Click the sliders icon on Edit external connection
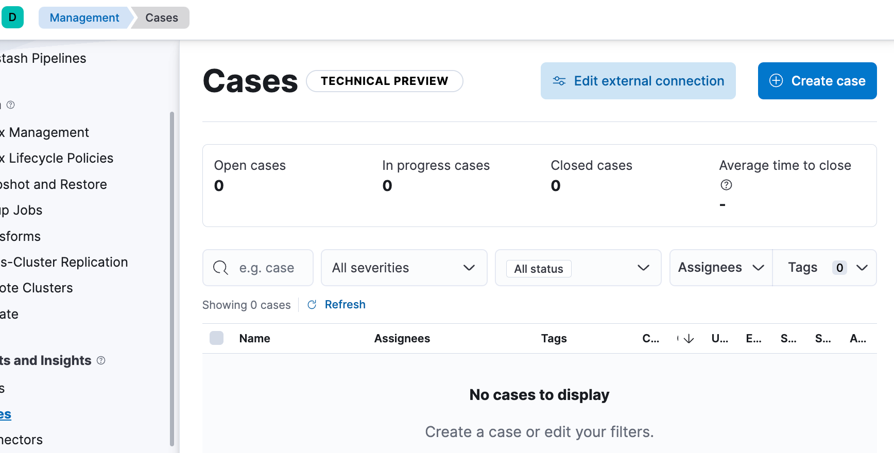894x453 pixels. (559, 81)
